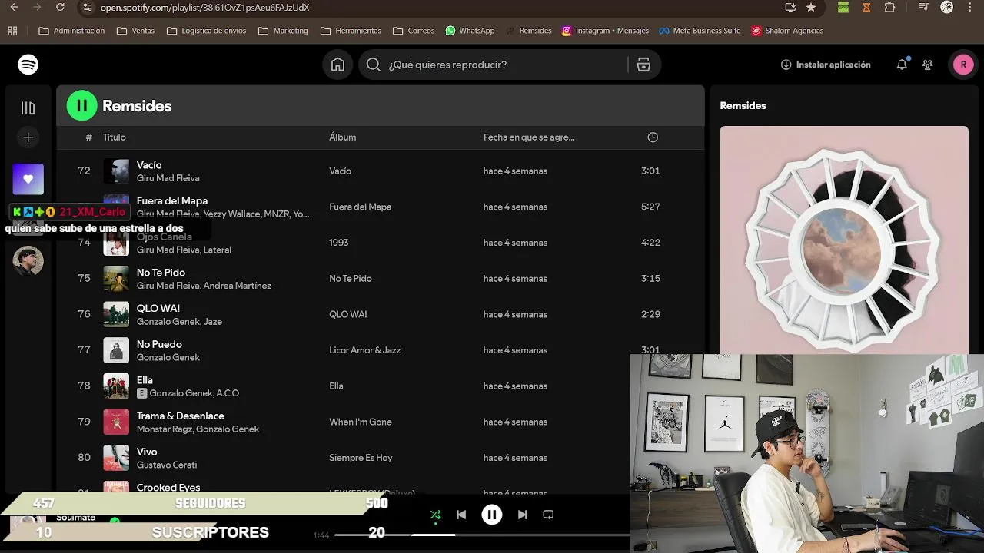Toggle shuffle in the player bar
The image size is (984, 553).
point(435,515)
